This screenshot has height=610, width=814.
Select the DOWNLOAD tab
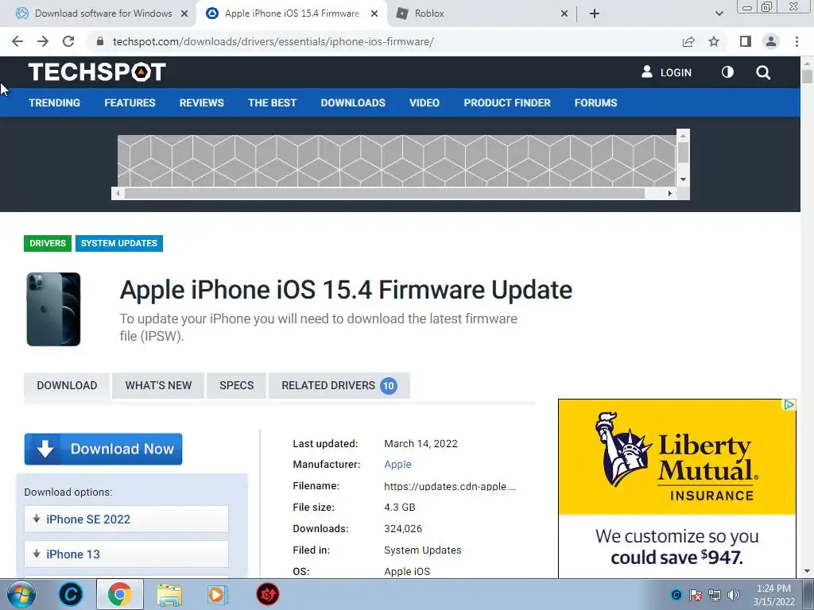67,385
